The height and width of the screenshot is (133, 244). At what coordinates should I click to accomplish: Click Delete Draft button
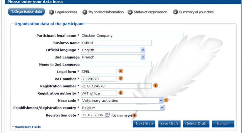(196, 124)
